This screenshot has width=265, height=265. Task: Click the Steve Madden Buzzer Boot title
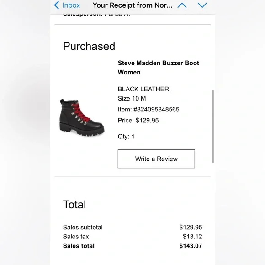(159, 68)
